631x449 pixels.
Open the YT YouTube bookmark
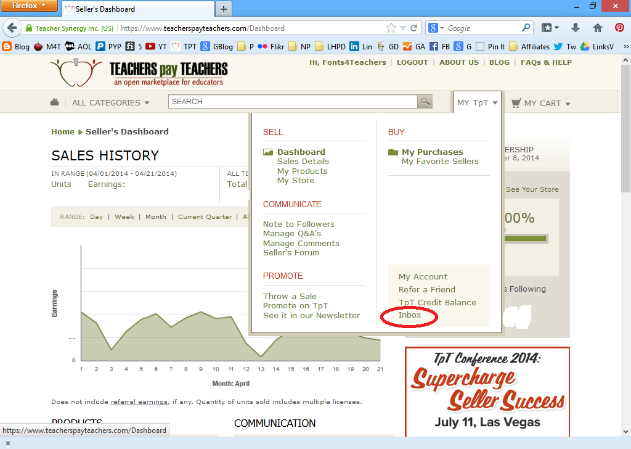point(156,47)
